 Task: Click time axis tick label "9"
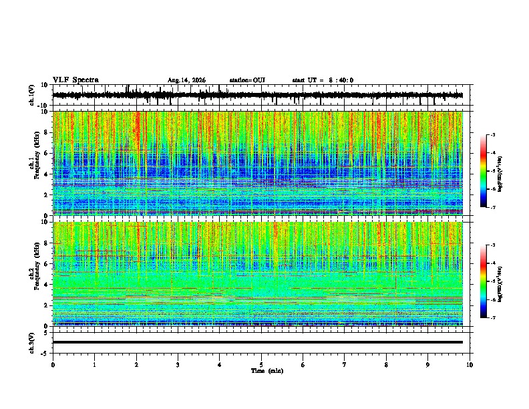[x=427, y=365]
